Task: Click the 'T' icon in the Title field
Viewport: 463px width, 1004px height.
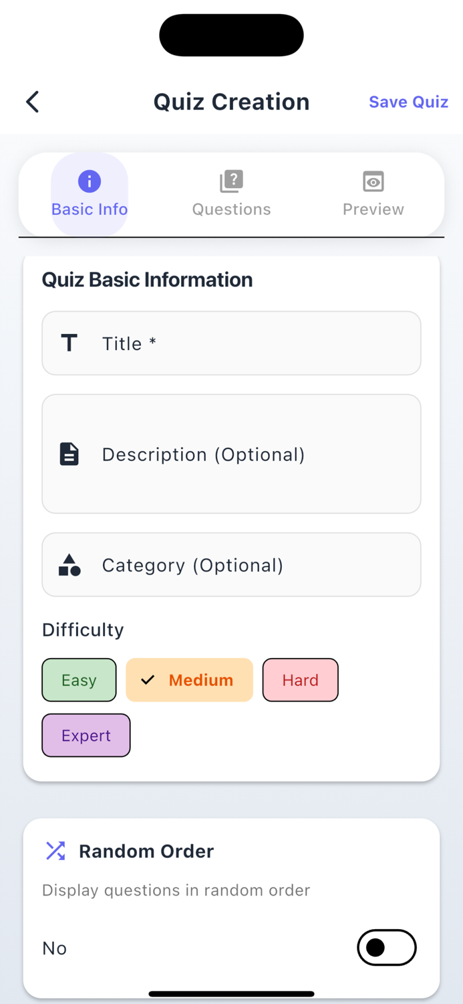Action: (69, 343)
